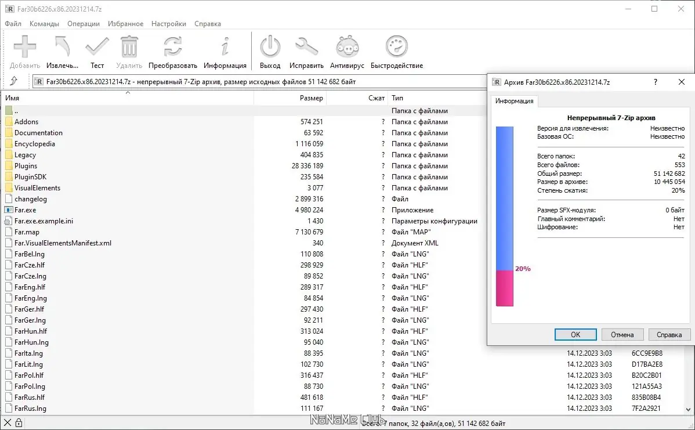The image size is (695, 430).
Task: Open the Справка menu
Action: 208,23
